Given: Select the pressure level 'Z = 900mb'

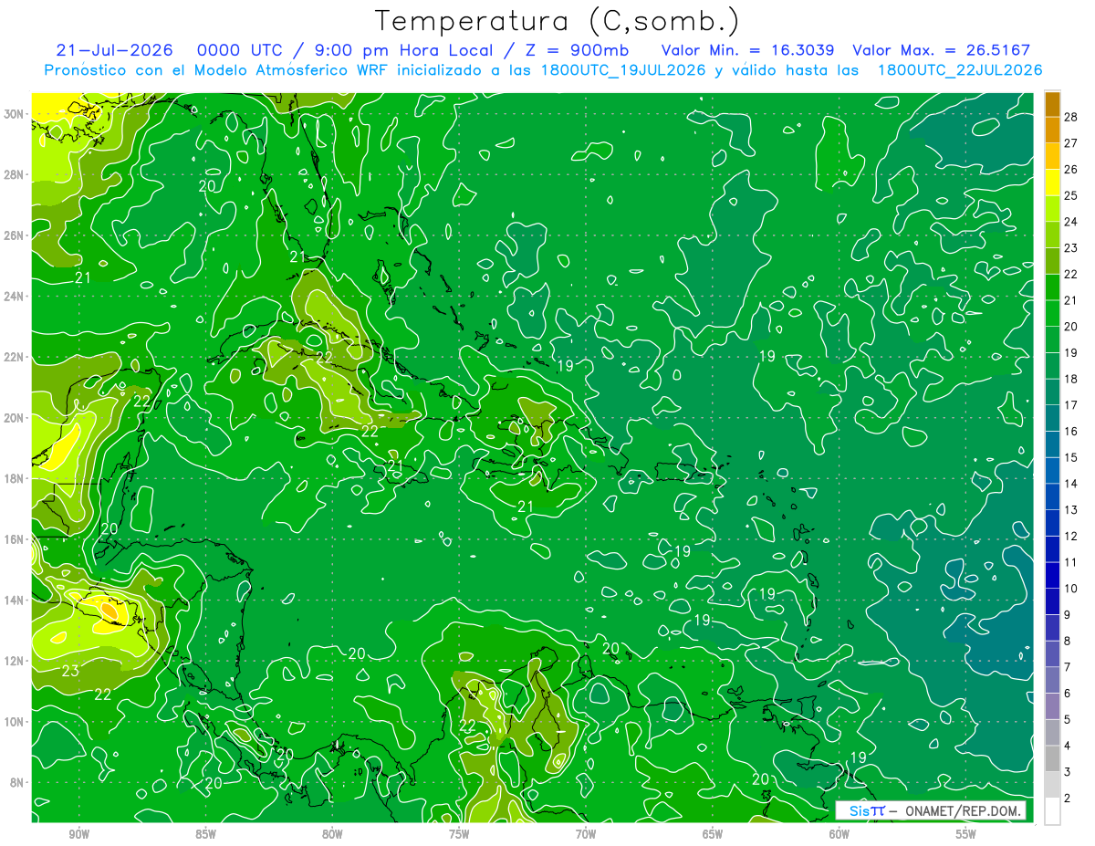Looking at the screenshot, I should tap(579, 50).
